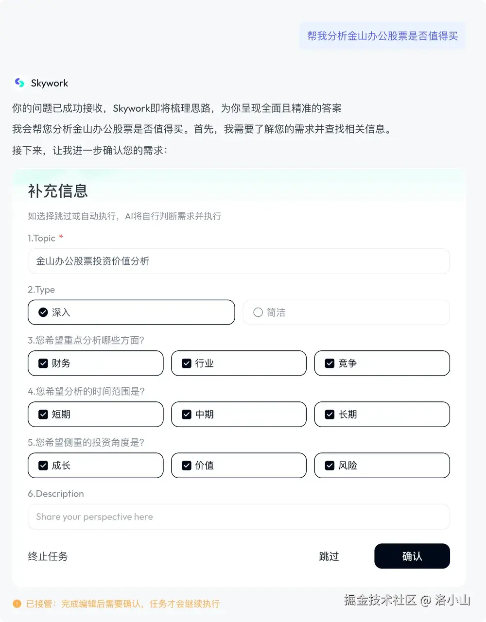
Task: Toggle the 价值 investment angle checkbox
Action: click(x=239, y=465)
